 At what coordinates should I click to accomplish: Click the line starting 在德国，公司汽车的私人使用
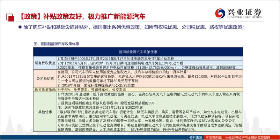pyautogui.click(x=123, y=72)
